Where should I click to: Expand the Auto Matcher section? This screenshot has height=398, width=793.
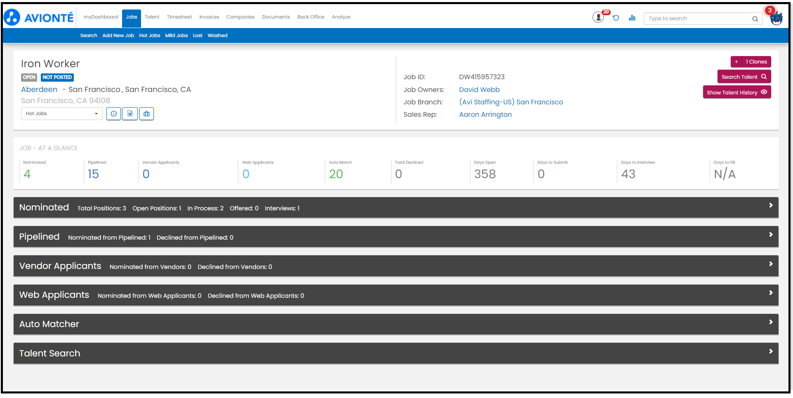[396, 324]
